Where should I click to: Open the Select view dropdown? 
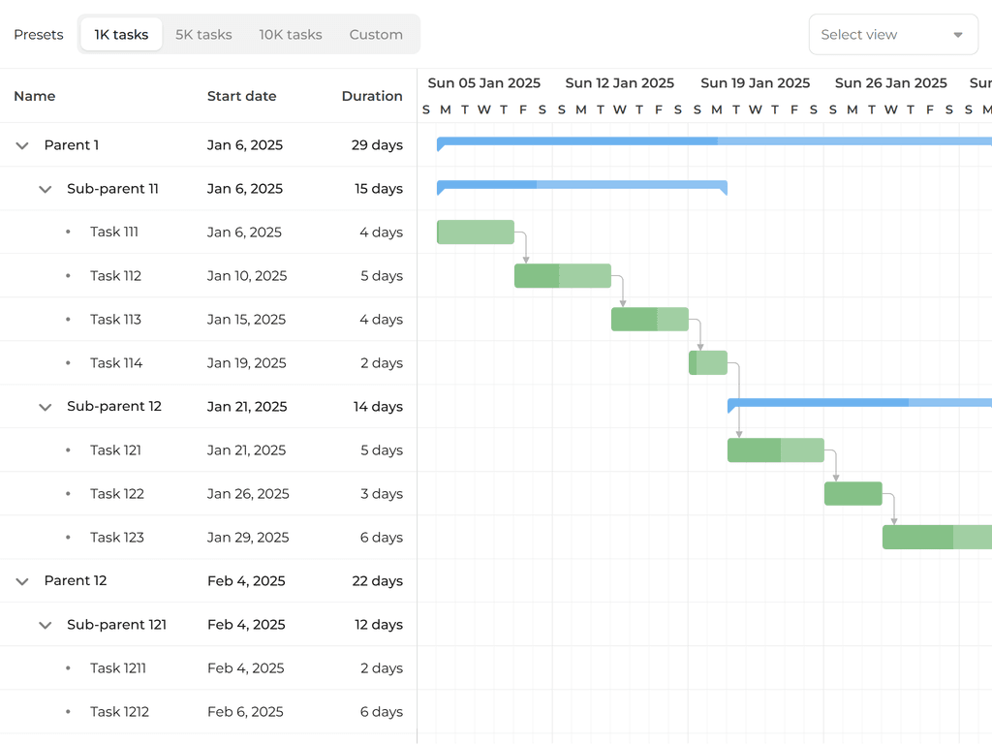pyautogui.click(x=891, y=34)
